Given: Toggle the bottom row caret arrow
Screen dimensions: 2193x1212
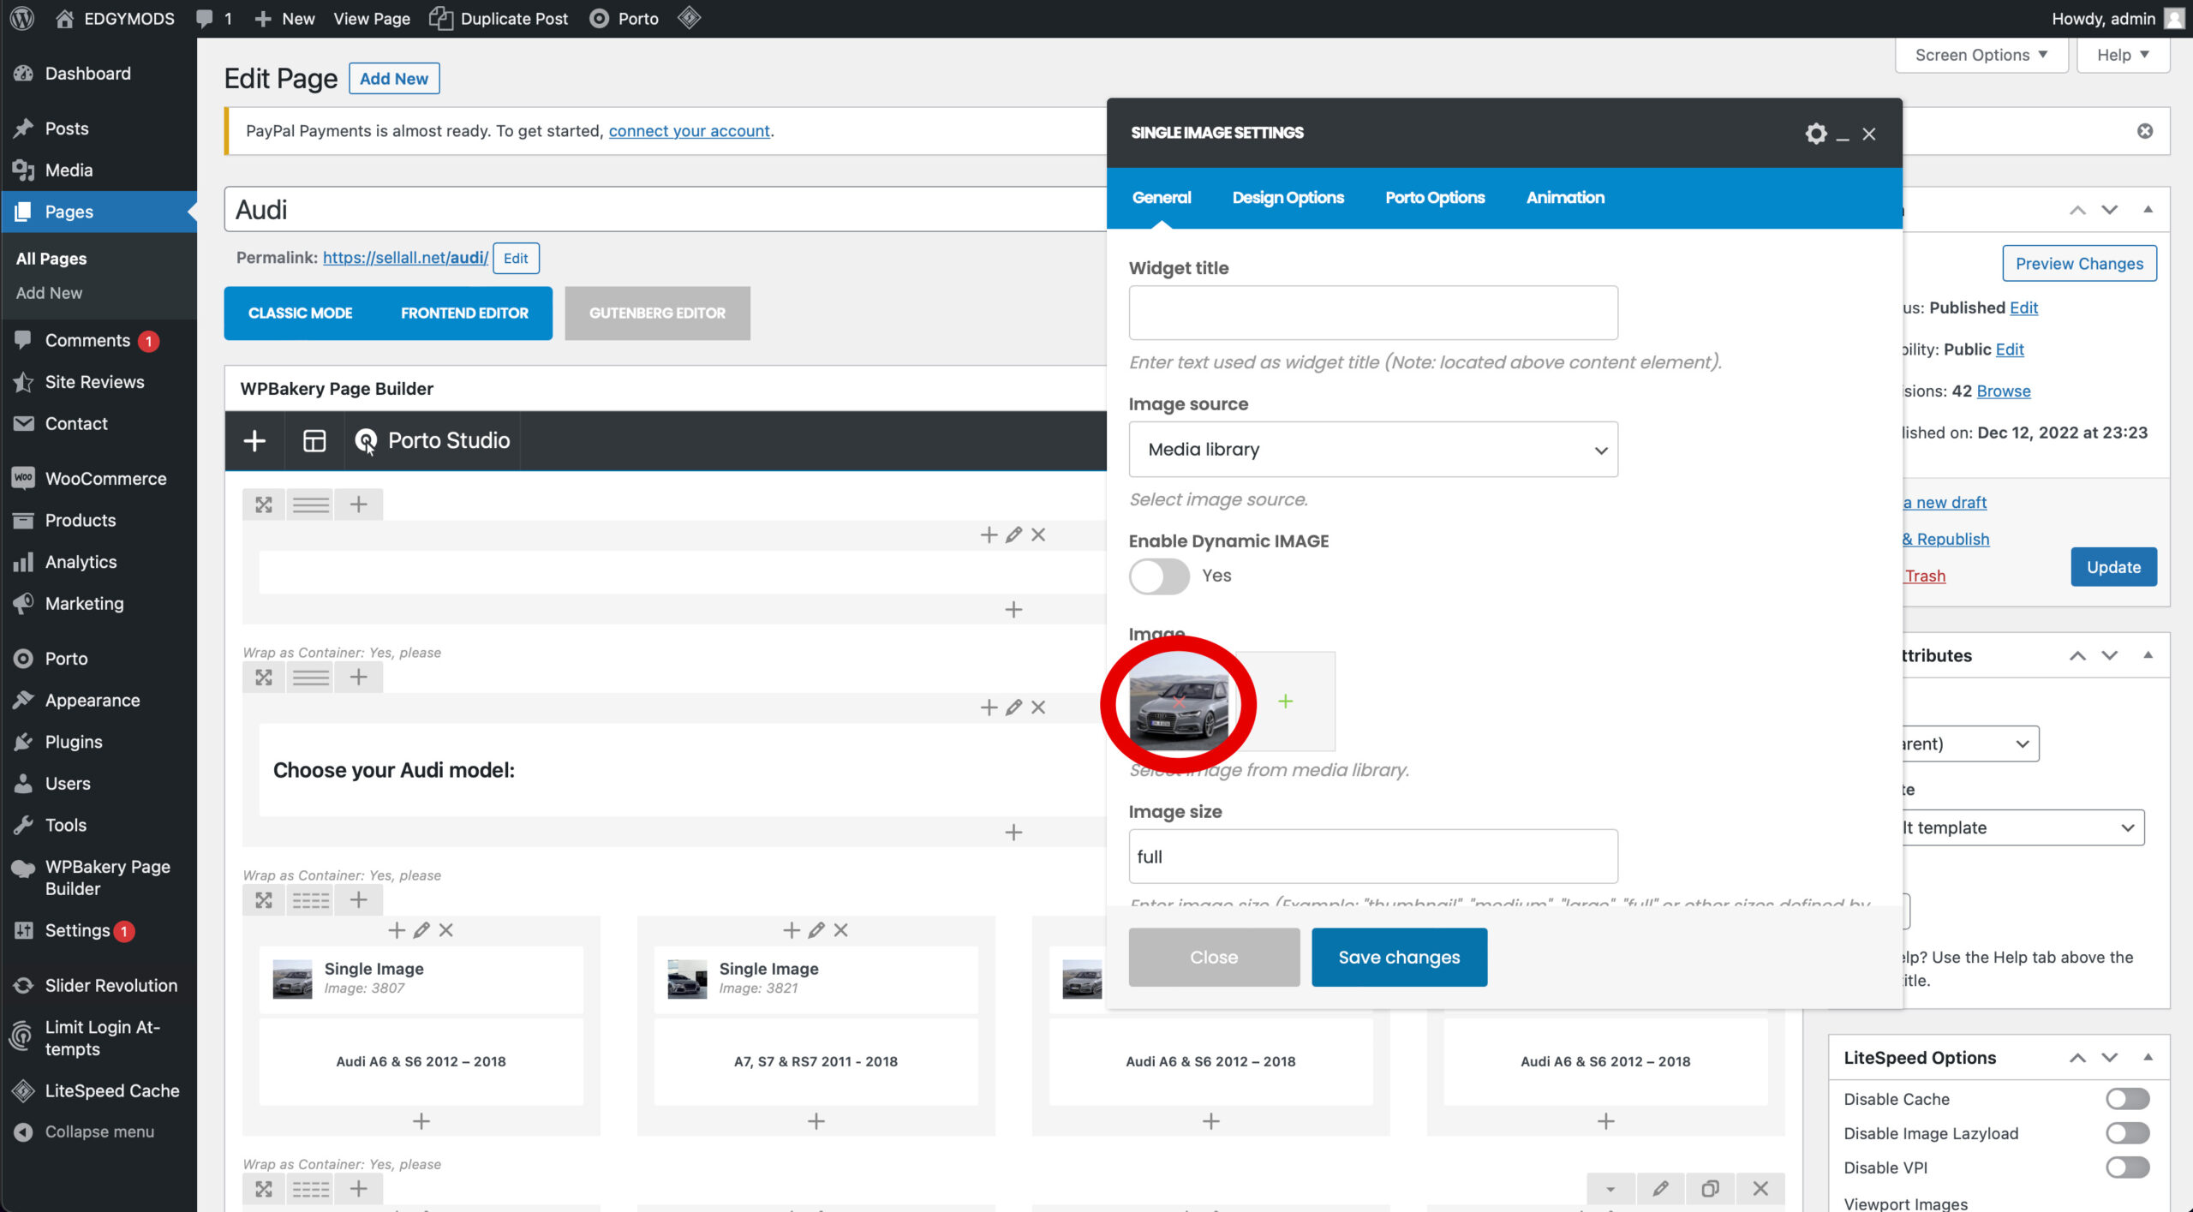Looking at the screenshot, I should coord(1610,1189).
